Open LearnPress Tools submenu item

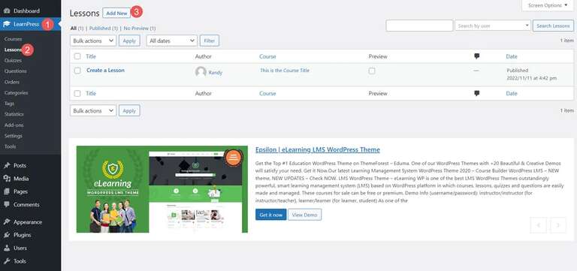(x=11, y=146)
